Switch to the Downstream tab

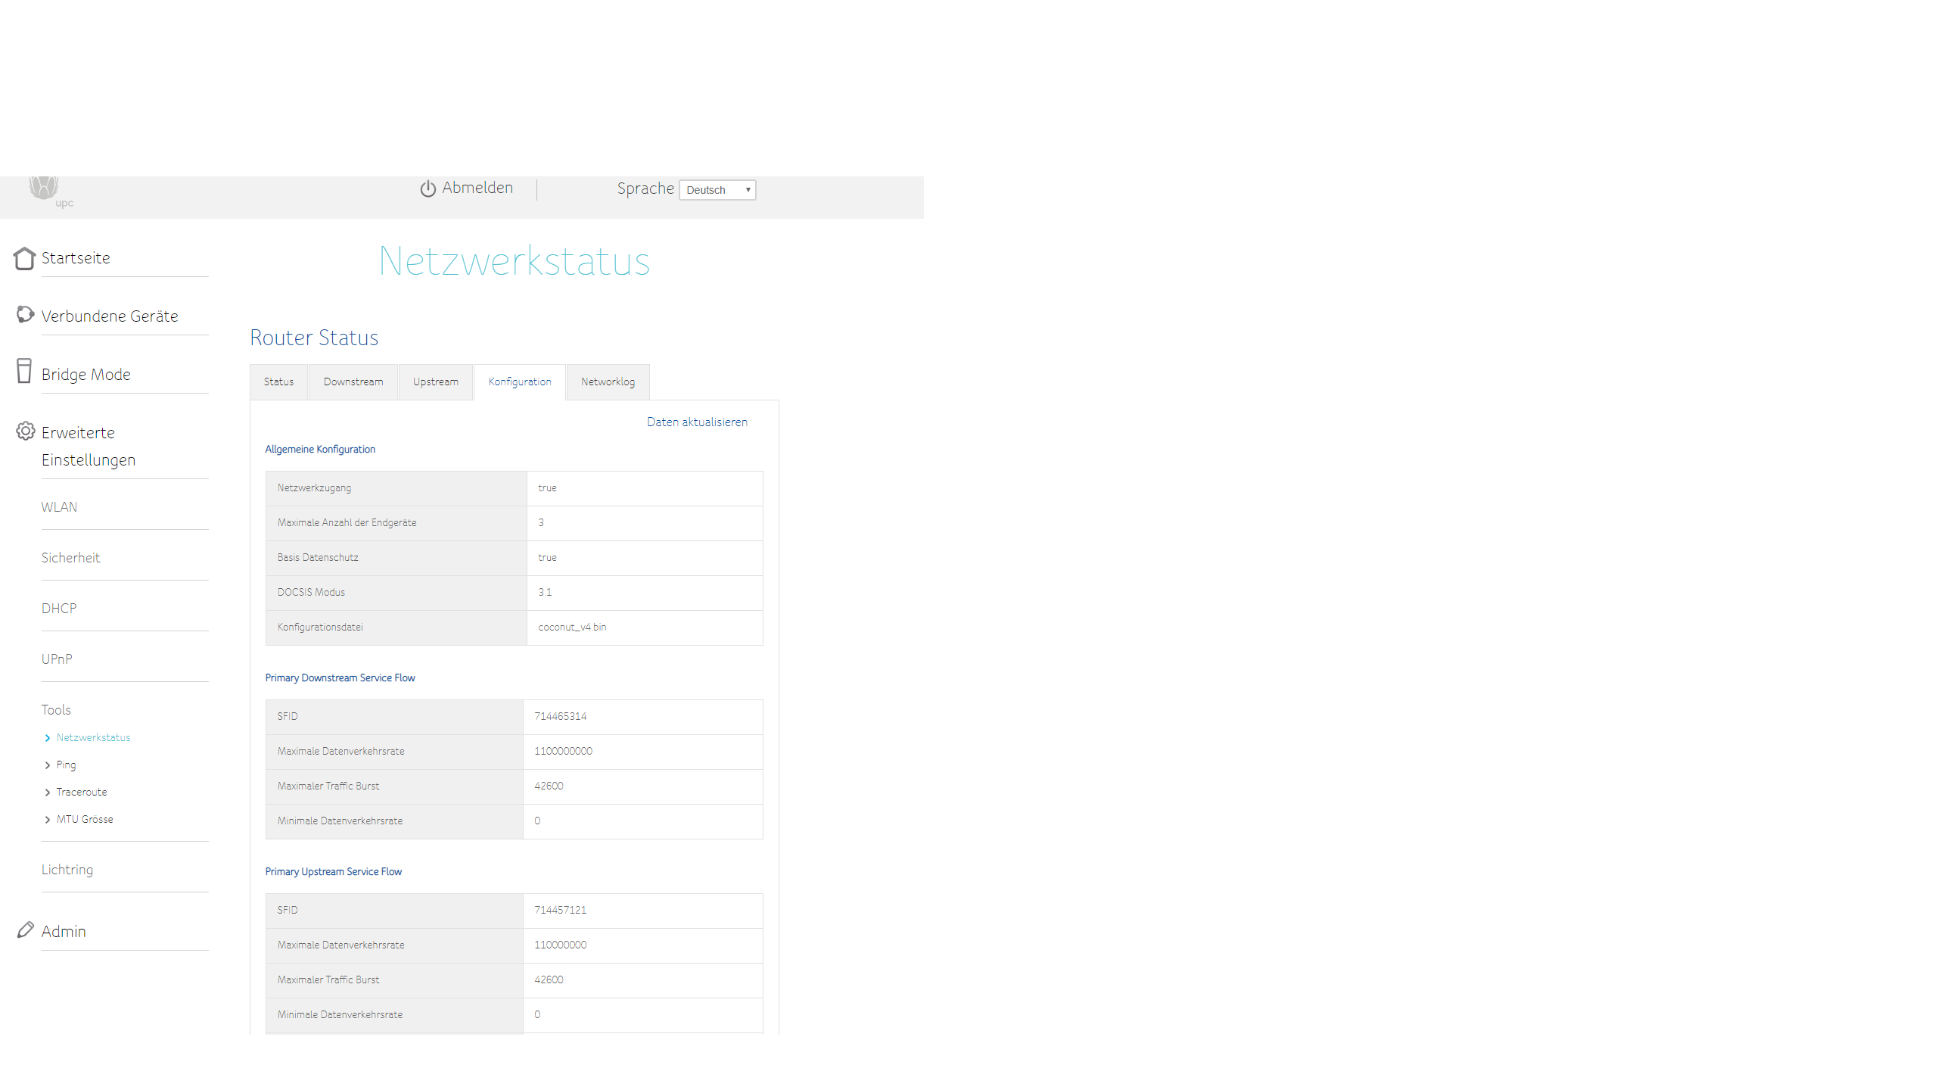point(353,382)
